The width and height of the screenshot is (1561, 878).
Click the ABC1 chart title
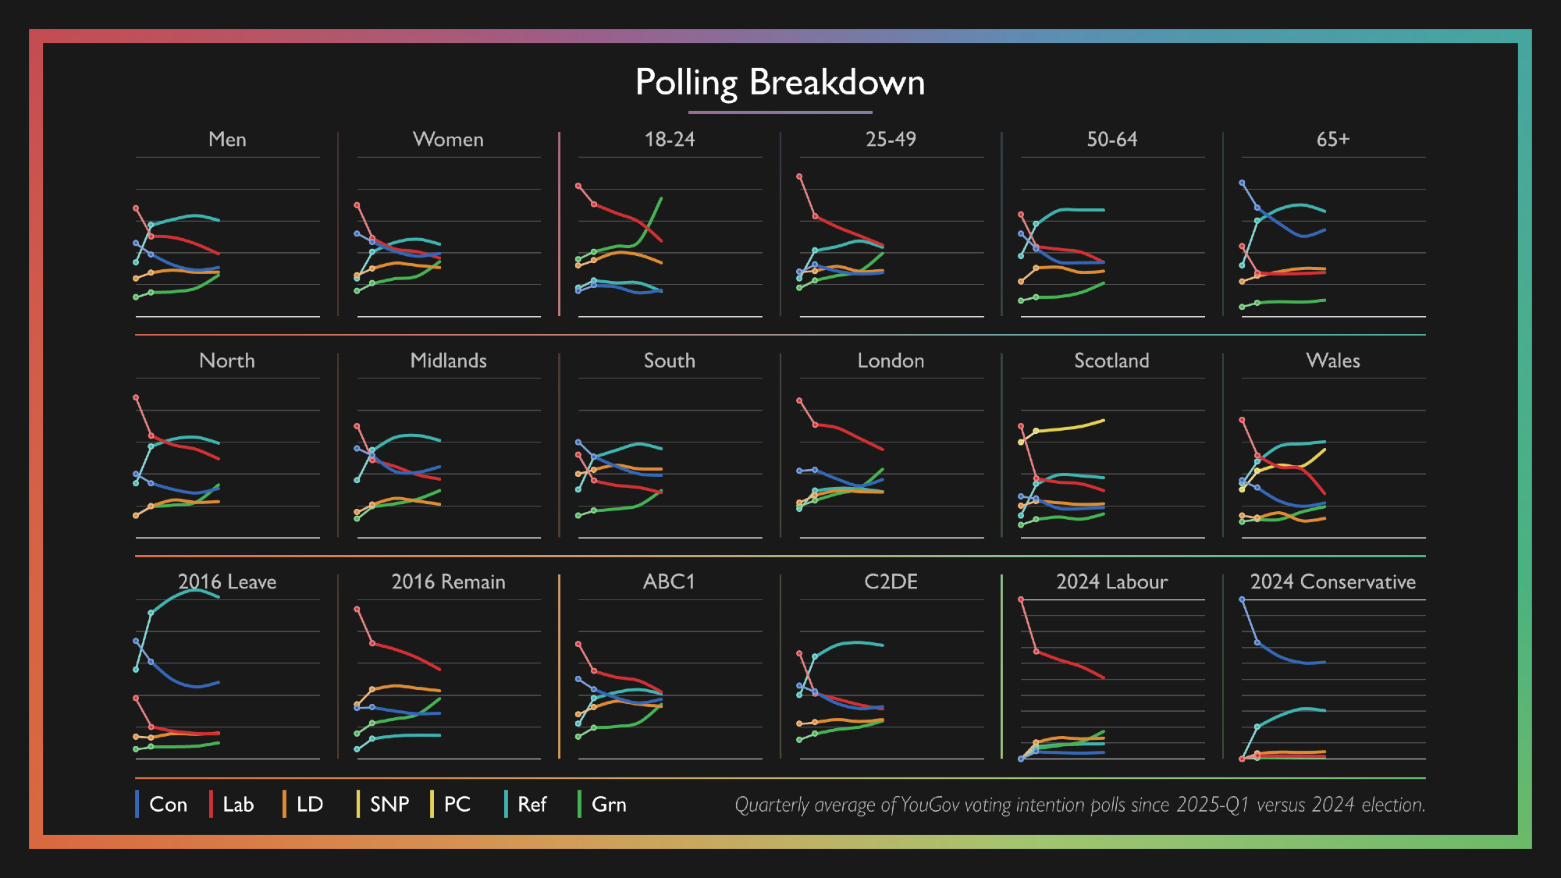[669, 581]
